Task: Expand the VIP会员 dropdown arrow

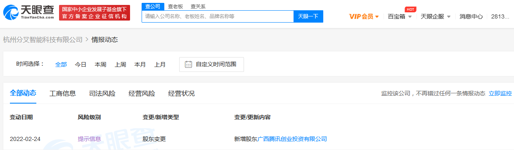Action: (x=377, y=17)
